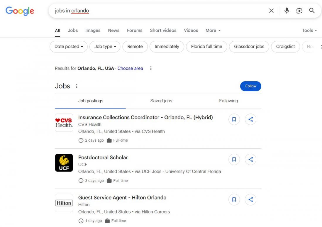Open the Job type filter dropdown
322x227 pixels.
pyautogui.click(x=105, y=47)
